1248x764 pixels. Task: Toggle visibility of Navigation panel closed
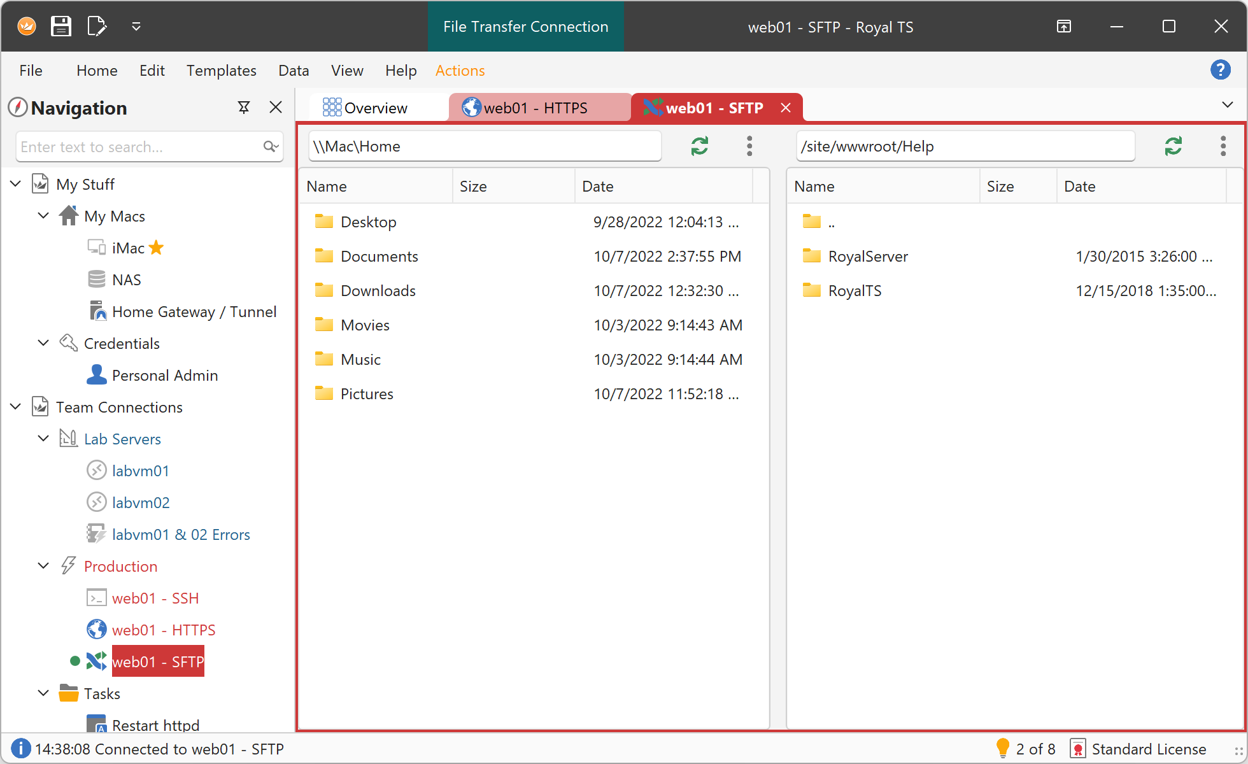coord(277,108)
